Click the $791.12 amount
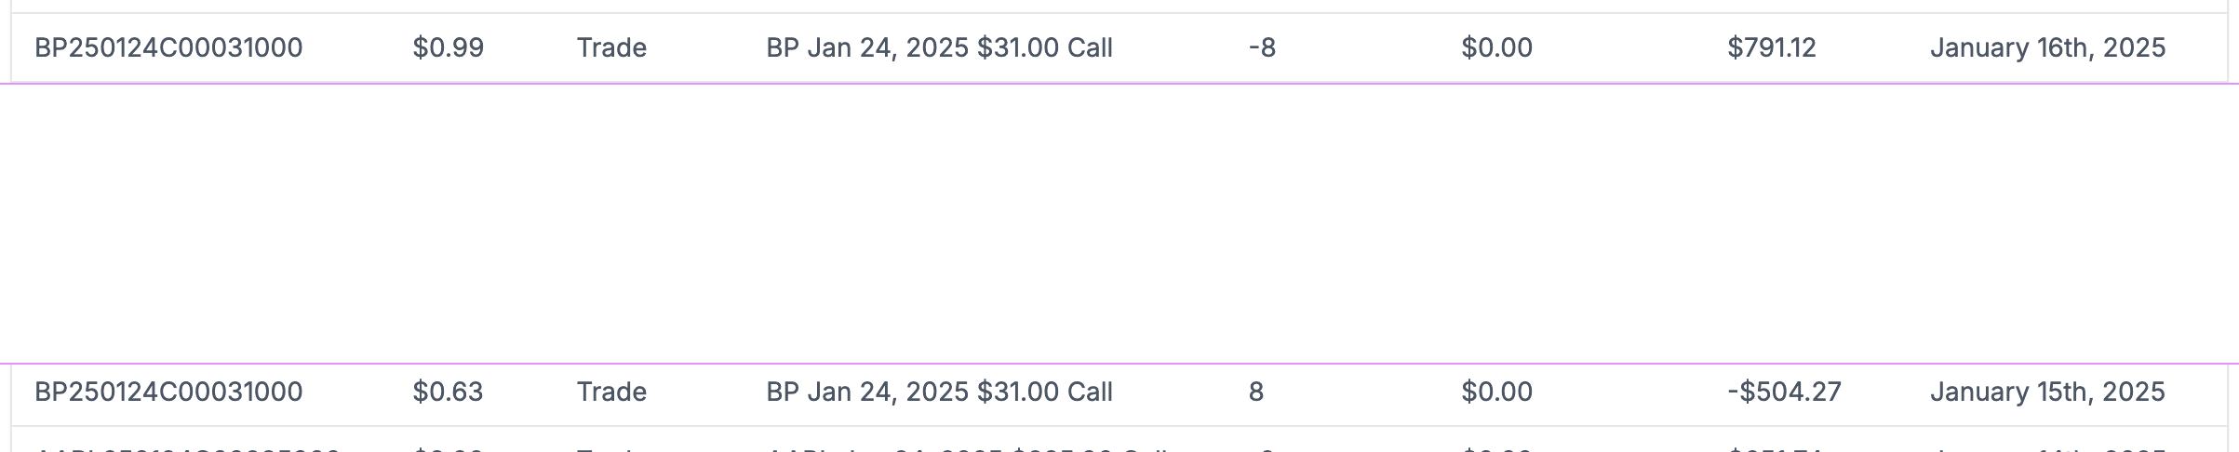The width and height of the screenshot is (2239, 452). click(x=1771, y=47)
